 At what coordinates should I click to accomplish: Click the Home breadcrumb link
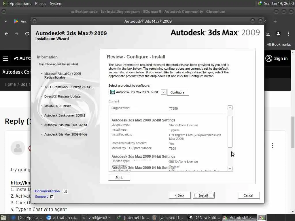coord(10,84)
